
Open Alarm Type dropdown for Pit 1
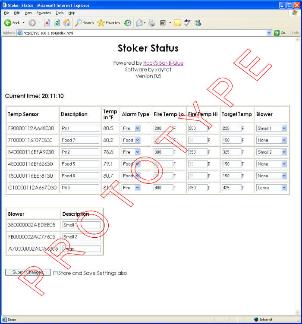(x=137, y=128)
